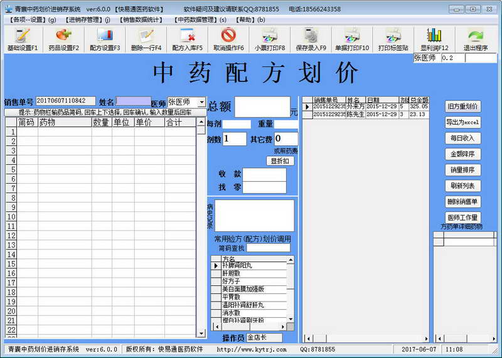Click 小票打印F8 printer icon
Image resolution: width=502 pixels, height=358 pixels.
(x=270, y=39)
